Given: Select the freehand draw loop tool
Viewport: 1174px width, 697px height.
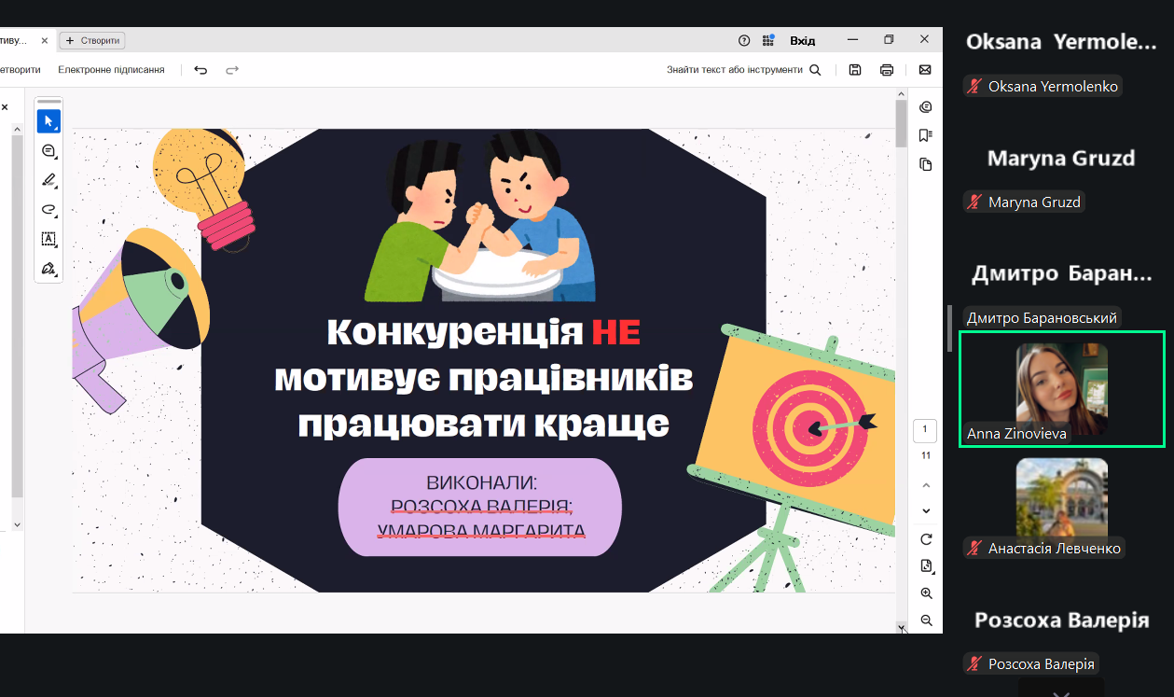Looking at the screenshot, I should click(48, 210).
